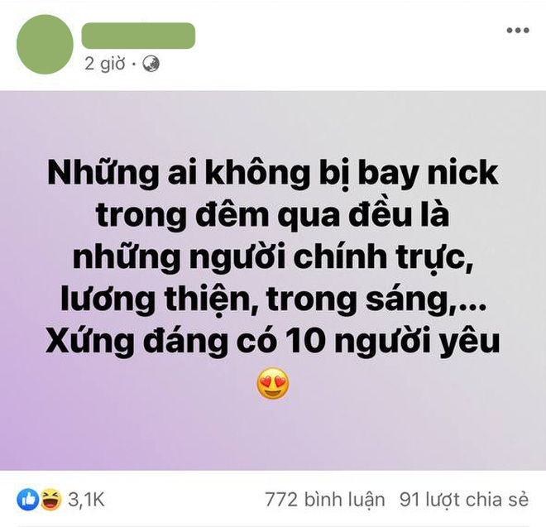Show the reactions list via '3,1K'
The width and height of the screenshot is (546, 527).
[86, 500]
